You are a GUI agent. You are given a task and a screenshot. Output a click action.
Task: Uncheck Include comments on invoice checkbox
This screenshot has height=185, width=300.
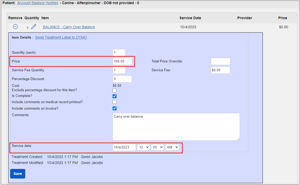pos(115,109)
